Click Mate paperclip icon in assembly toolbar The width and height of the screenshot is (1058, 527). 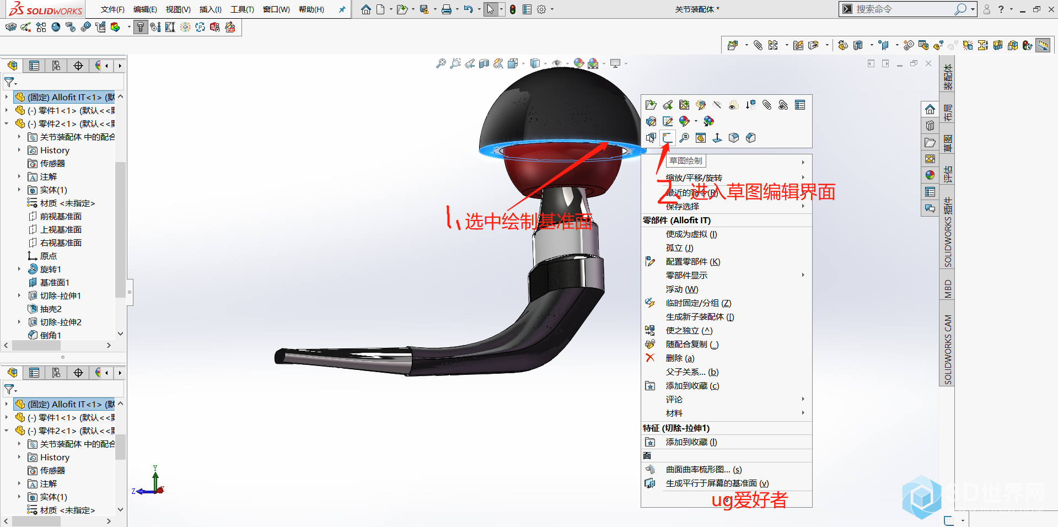coord(758,45)
